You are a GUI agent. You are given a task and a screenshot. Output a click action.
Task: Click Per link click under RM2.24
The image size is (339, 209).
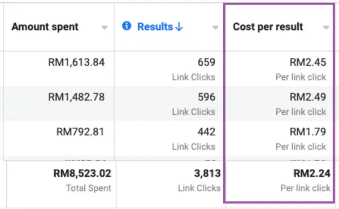coord(305,188)
